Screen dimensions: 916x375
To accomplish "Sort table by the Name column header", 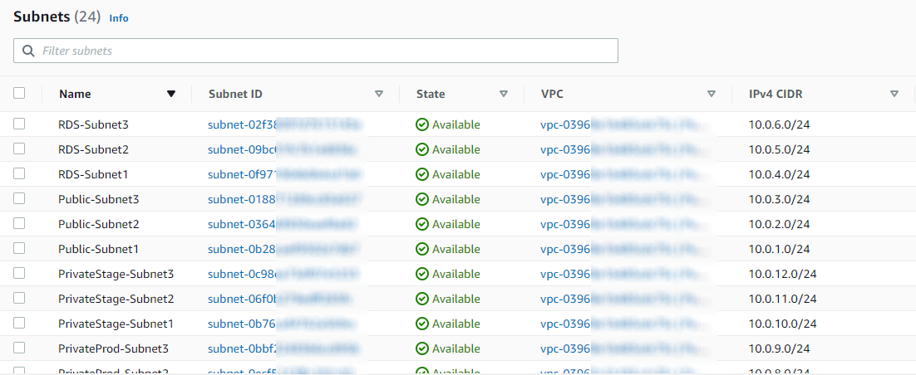I will [75, 95].
